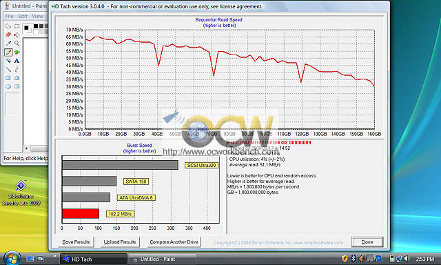Image resolution: width=441 pixels, height=265 pixels.
Task: Click the HD Tach window title bar
Action: coord(219,6)
